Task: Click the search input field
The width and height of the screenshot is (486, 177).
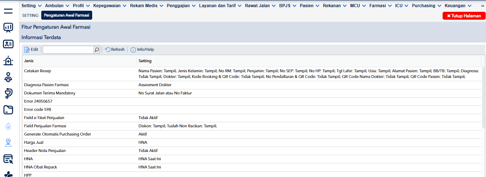Action: (68, 50)
